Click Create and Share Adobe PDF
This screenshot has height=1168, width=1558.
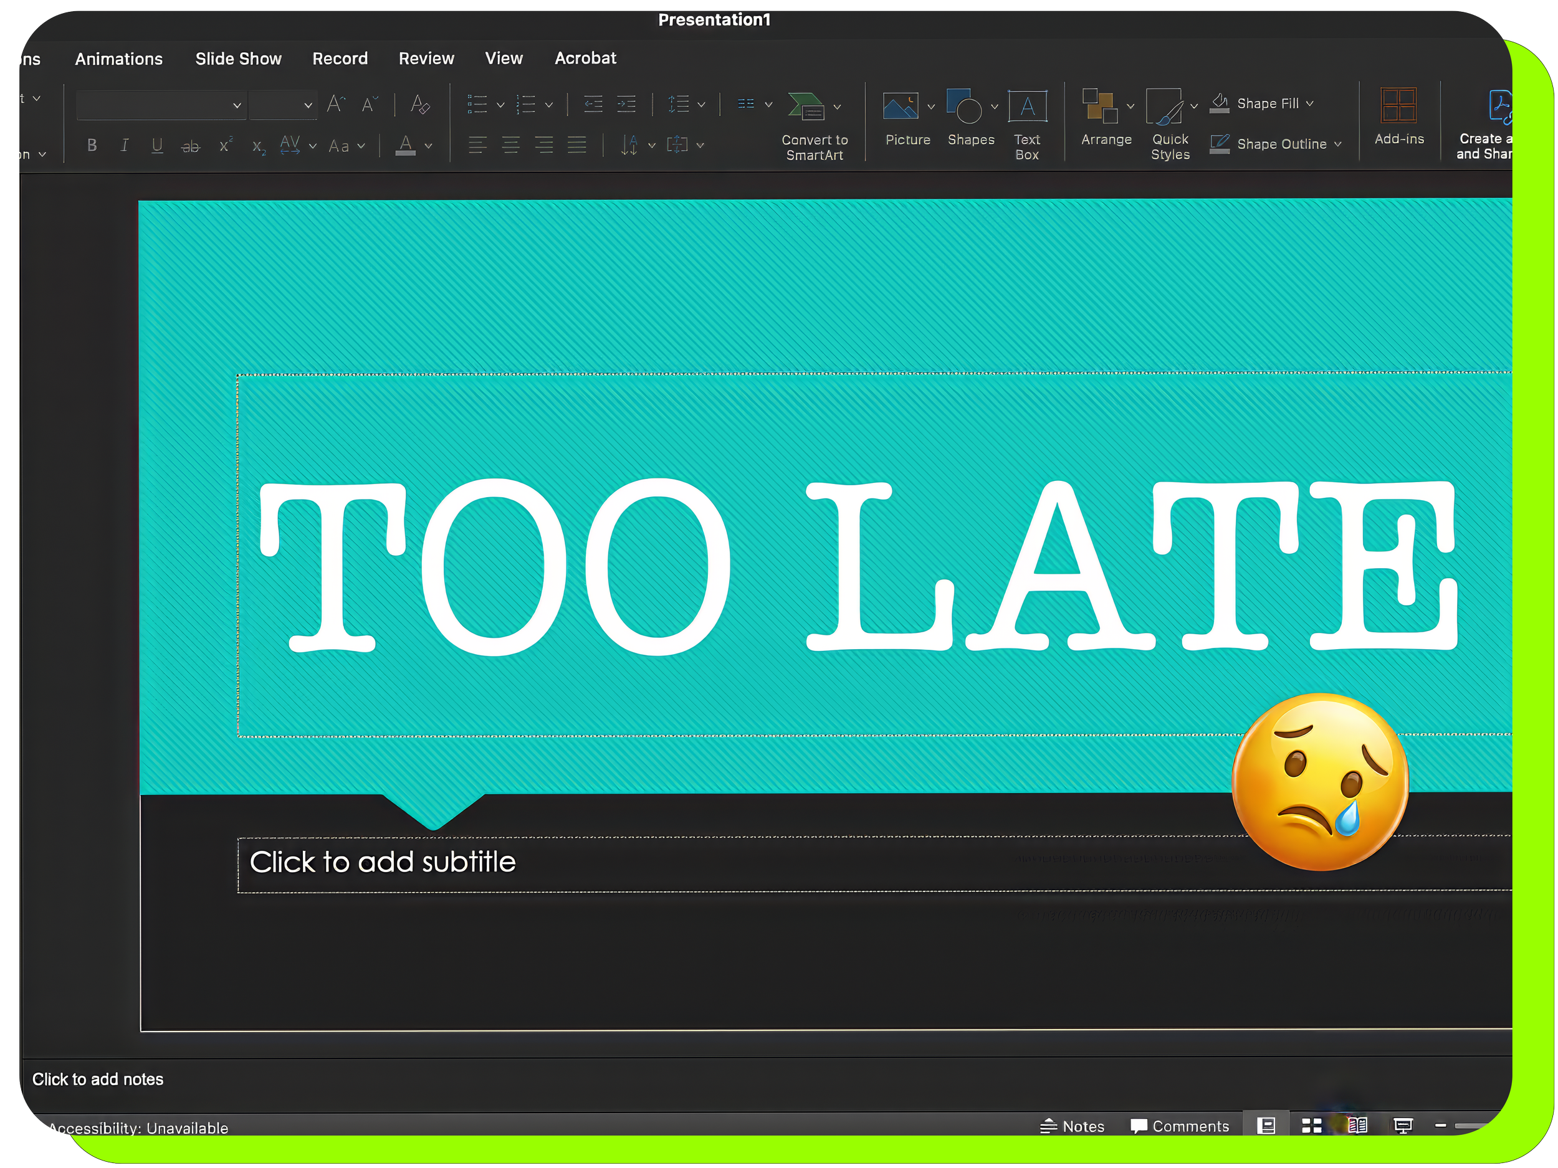1484,125
